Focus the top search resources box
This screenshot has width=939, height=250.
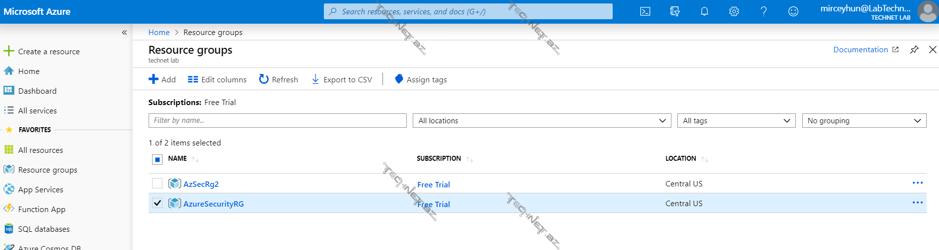(468, 11)
